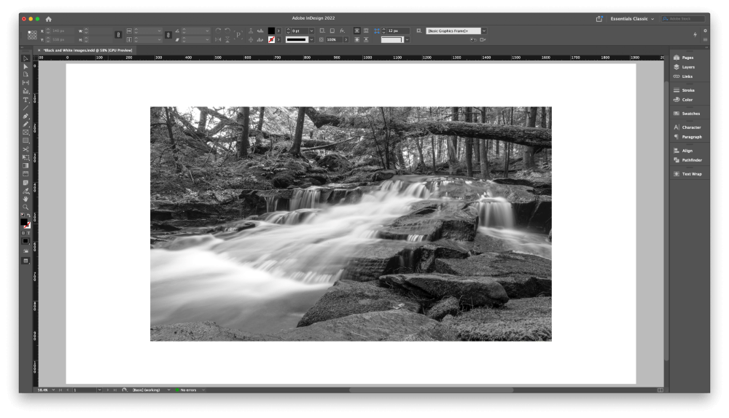Click the Adobe Stock search field

[683, 19]
